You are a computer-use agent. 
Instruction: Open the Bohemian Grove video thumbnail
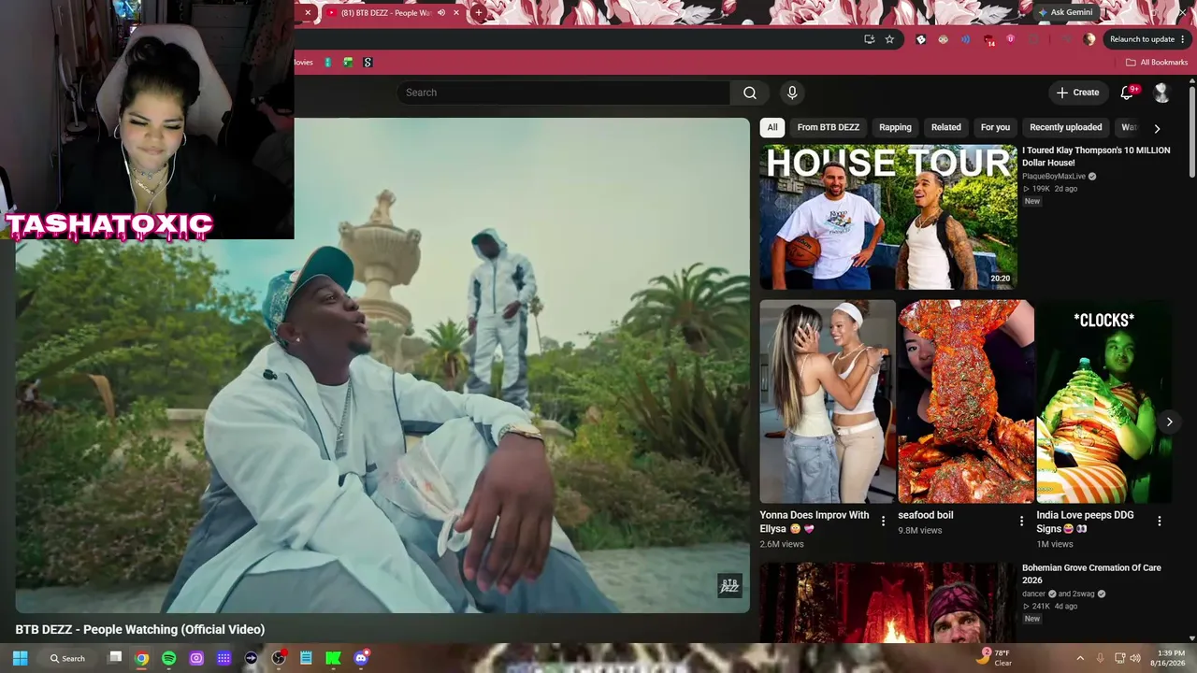(887, 602)
